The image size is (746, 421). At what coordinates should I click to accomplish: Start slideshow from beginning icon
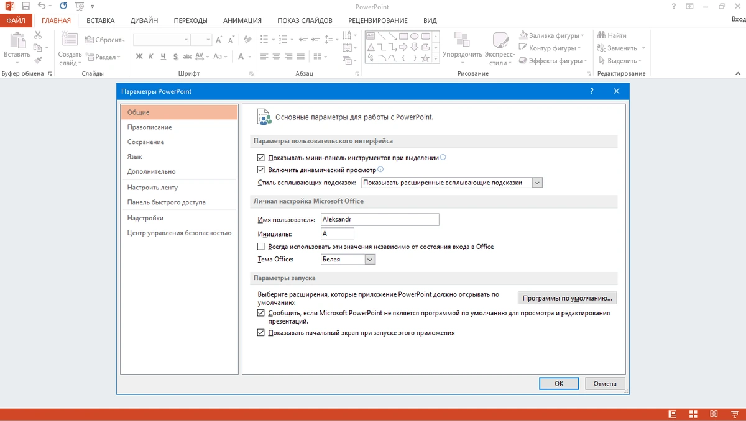[80, 6]
